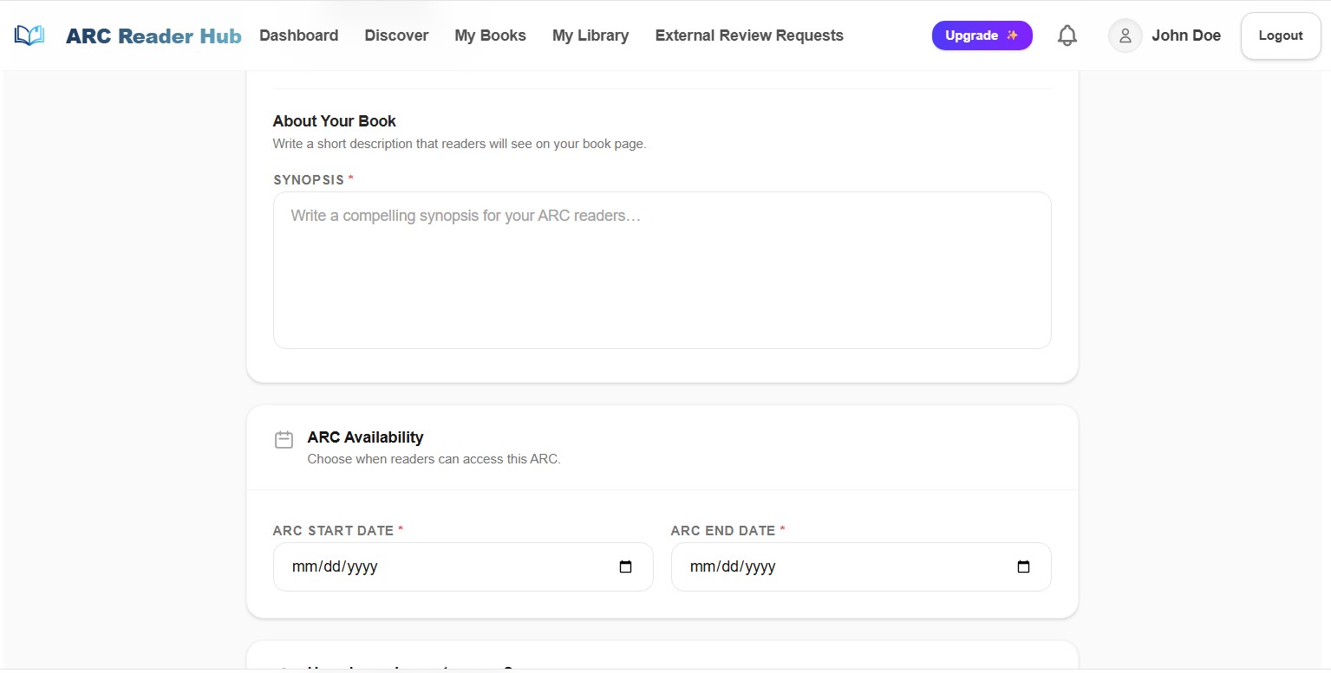This screenshot has width=1331, height=673.
Task: Focus the Synopsis text area
Action: pyautogui.click(x=662, y=270)
